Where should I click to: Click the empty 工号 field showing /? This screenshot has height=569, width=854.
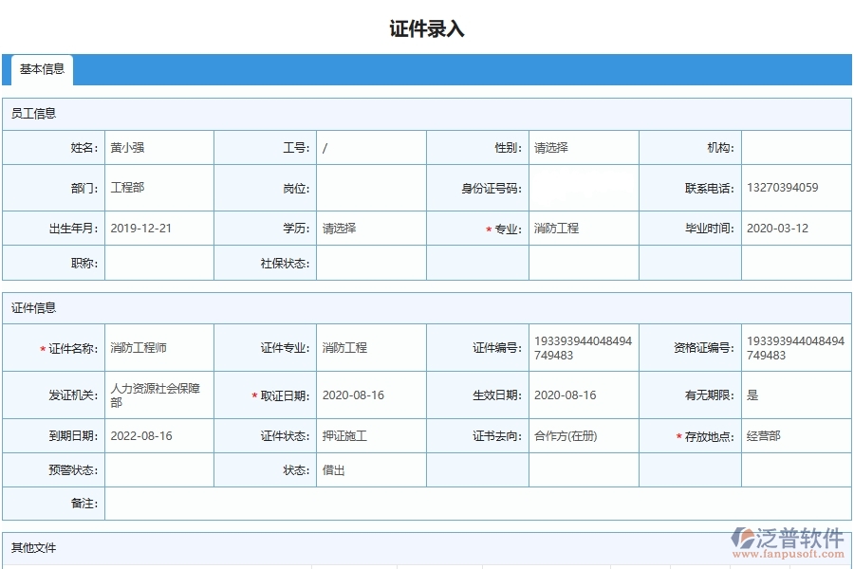(x=370, y=147)
